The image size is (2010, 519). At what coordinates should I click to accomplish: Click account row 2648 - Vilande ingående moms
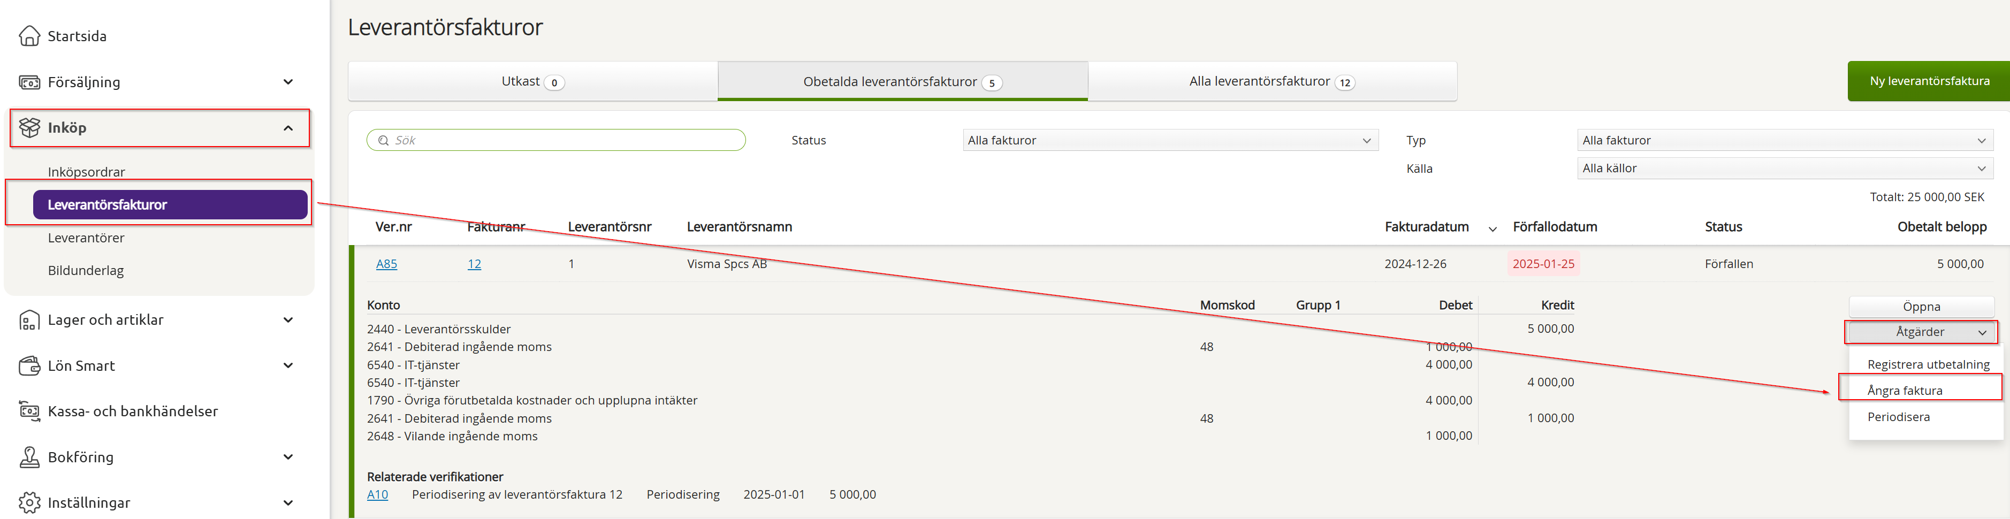tap(452, 436)
